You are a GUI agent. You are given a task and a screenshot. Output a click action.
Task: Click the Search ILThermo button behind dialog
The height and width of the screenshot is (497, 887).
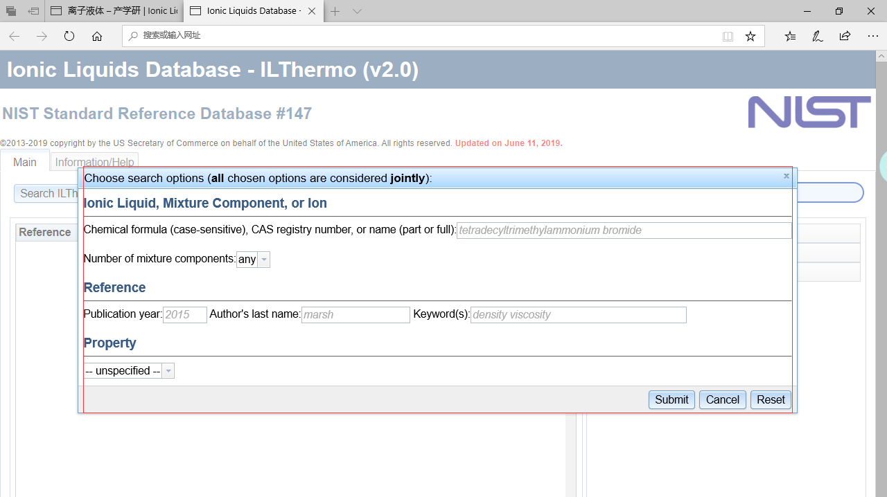47,193
